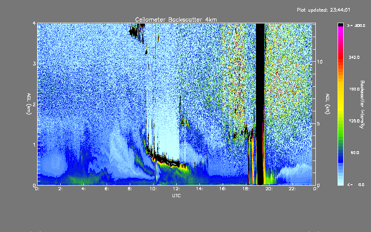The width and height of the screenshot is (371, 232).
Task: Select the "6:" UTC hour tick label
Action: pos(107,189)
